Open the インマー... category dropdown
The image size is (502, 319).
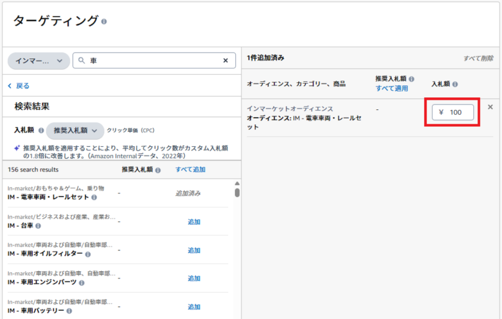39,60
